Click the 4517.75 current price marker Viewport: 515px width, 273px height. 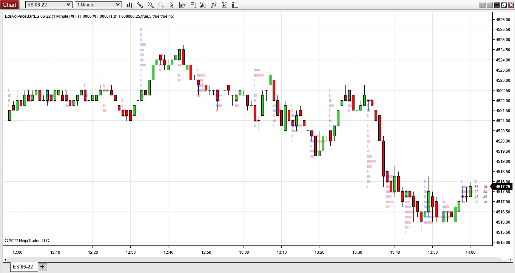coord(503,187)
